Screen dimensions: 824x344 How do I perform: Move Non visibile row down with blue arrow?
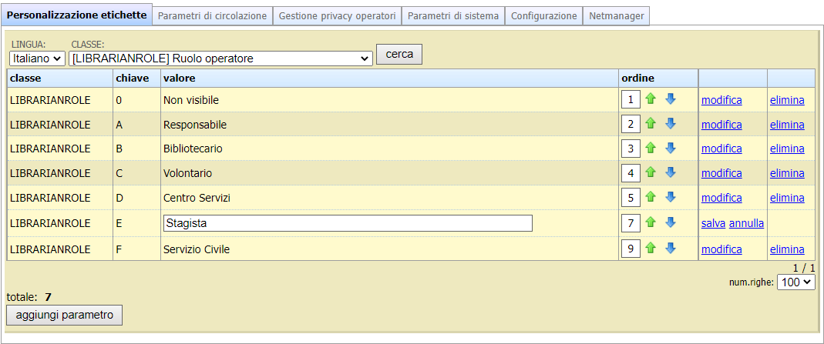coord(670,99)
